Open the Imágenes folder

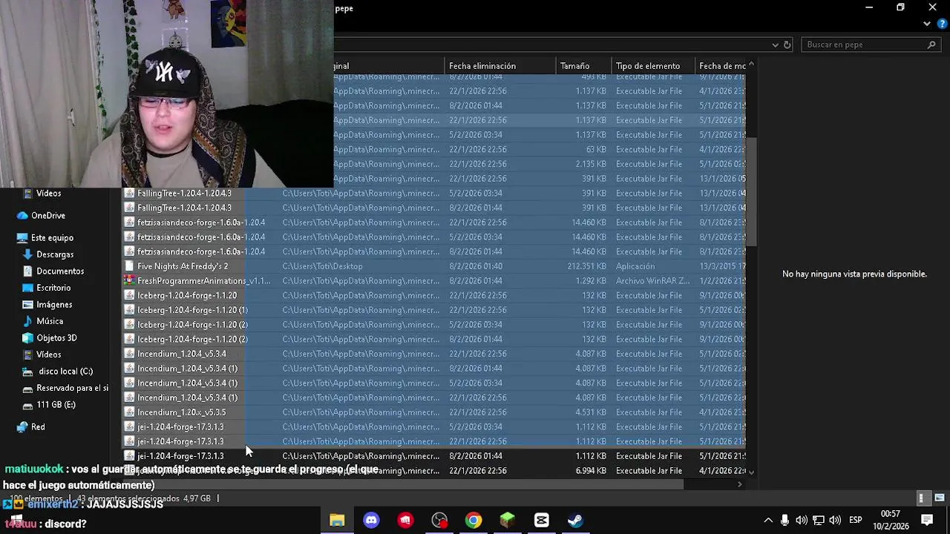click(x=54, y=305)
